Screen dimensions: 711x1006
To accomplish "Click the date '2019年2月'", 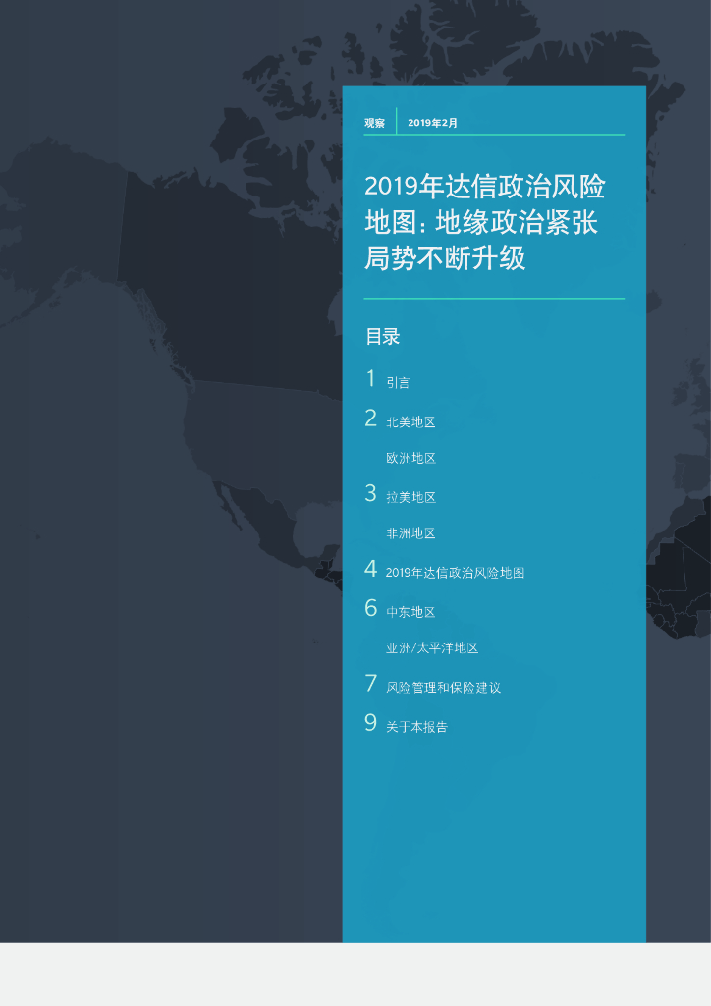I will pyautogui.click(x=433, y=123).
